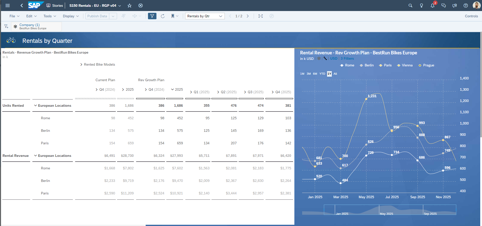Open notifications bell with 2 alerts

[433, 5]
